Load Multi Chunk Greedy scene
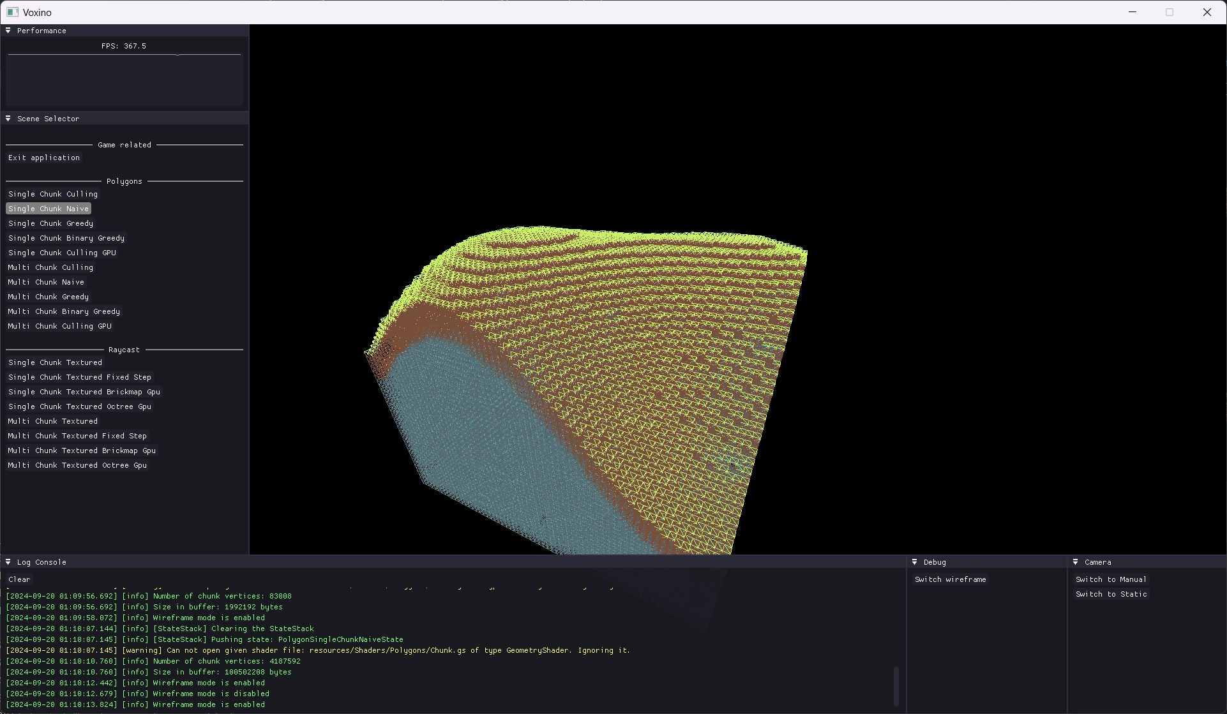1227x714 pixels. click(x=49, y=297)
